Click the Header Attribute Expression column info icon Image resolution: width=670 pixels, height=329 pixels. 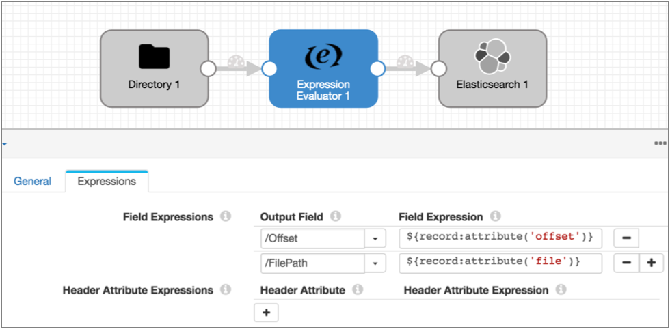(x=561, y=290)
